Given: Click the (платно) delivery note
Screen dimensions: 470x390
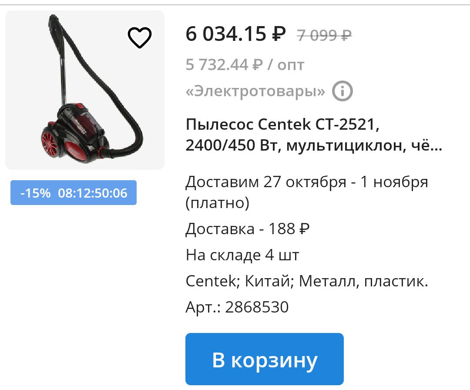Looking at the screenshot, I should click(218, 203).
